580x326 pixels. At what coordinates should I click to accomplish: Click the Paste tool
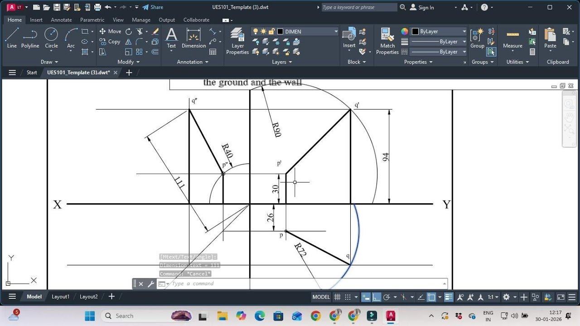coord(550,38)
